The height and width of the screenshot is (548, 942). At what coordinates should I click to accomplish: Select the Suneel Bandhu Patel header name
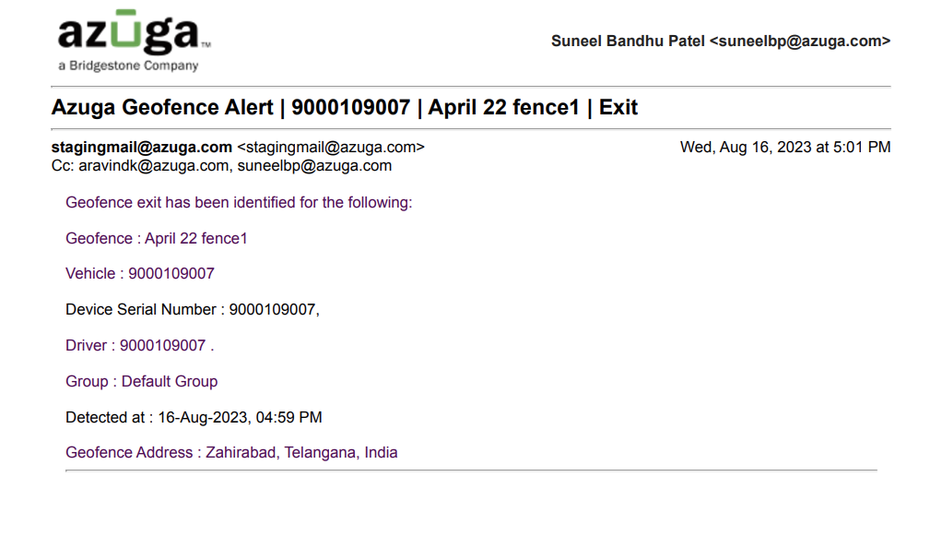628,41
